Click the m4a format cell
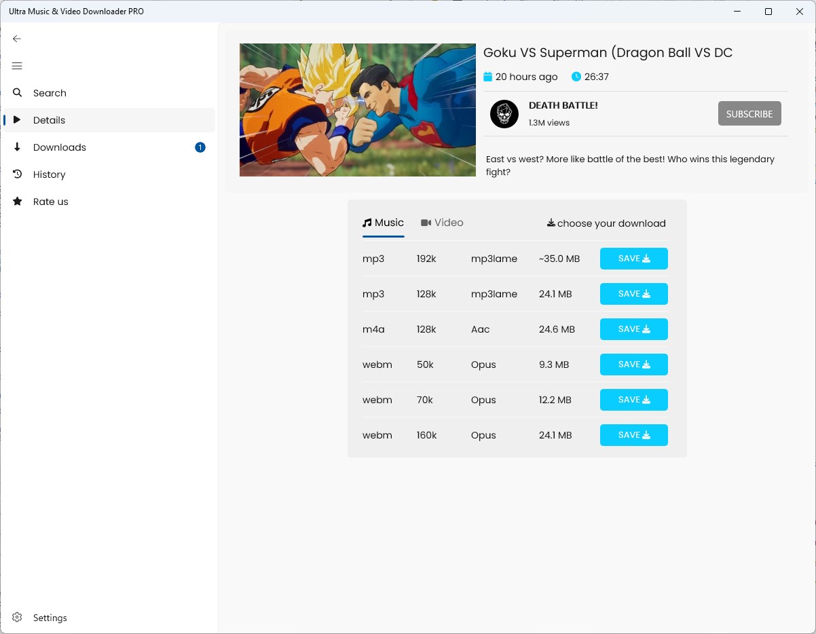Viewport: 816px width, 634px height. point(374,329)
